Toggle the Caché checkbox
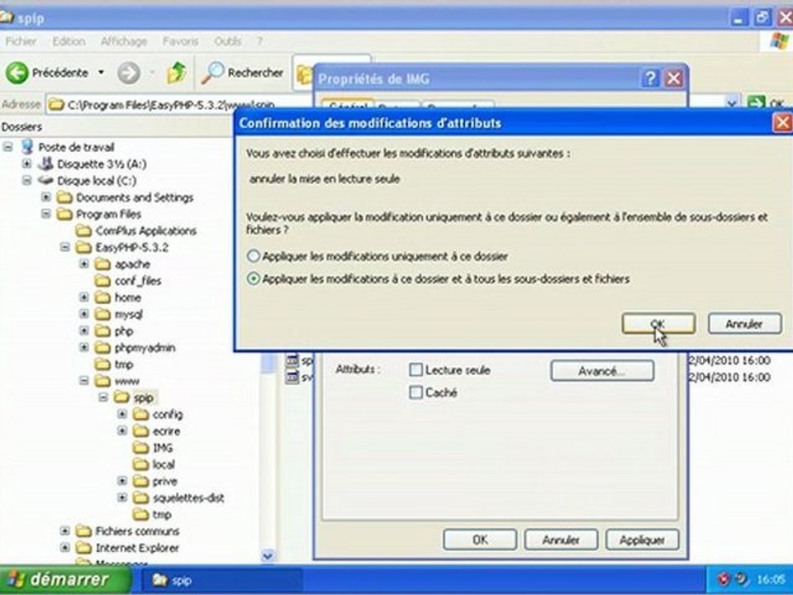Viewport: 793px width, 595px height. pyautogui.click(x=415, y=392)
